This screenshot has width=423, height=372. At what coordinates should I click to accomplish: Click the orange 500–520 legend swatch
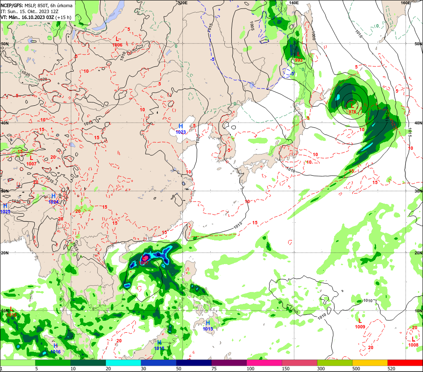370,363
